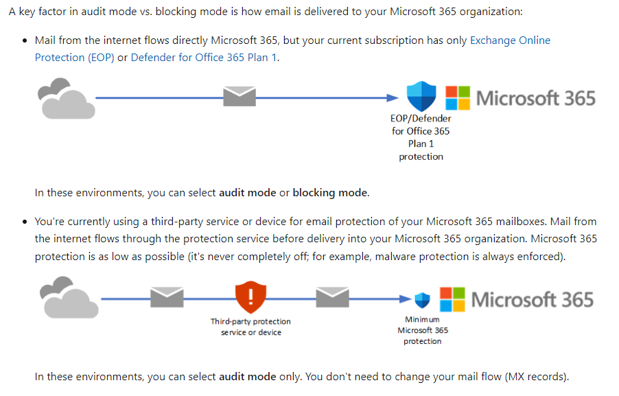Click the large blue Defender shield icon
The image size is (619, 396).
click(x=421, y=97)
